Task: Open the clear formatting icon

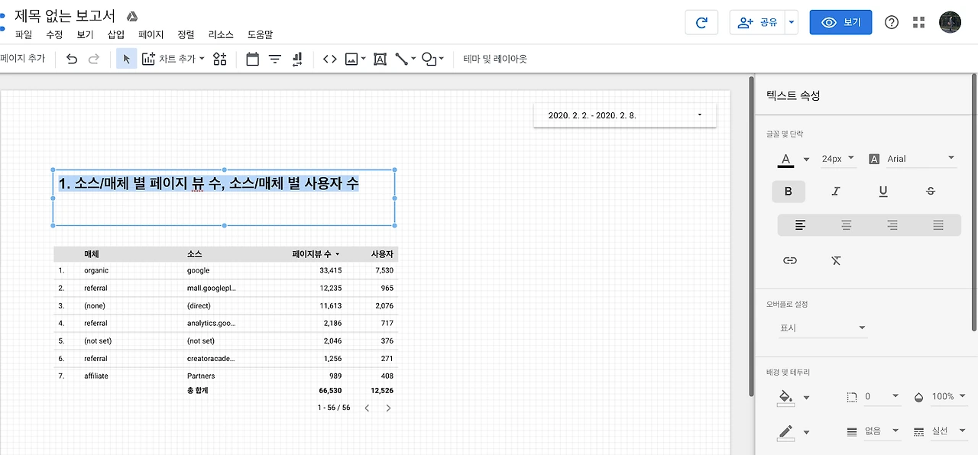Action: coord(836,260)
